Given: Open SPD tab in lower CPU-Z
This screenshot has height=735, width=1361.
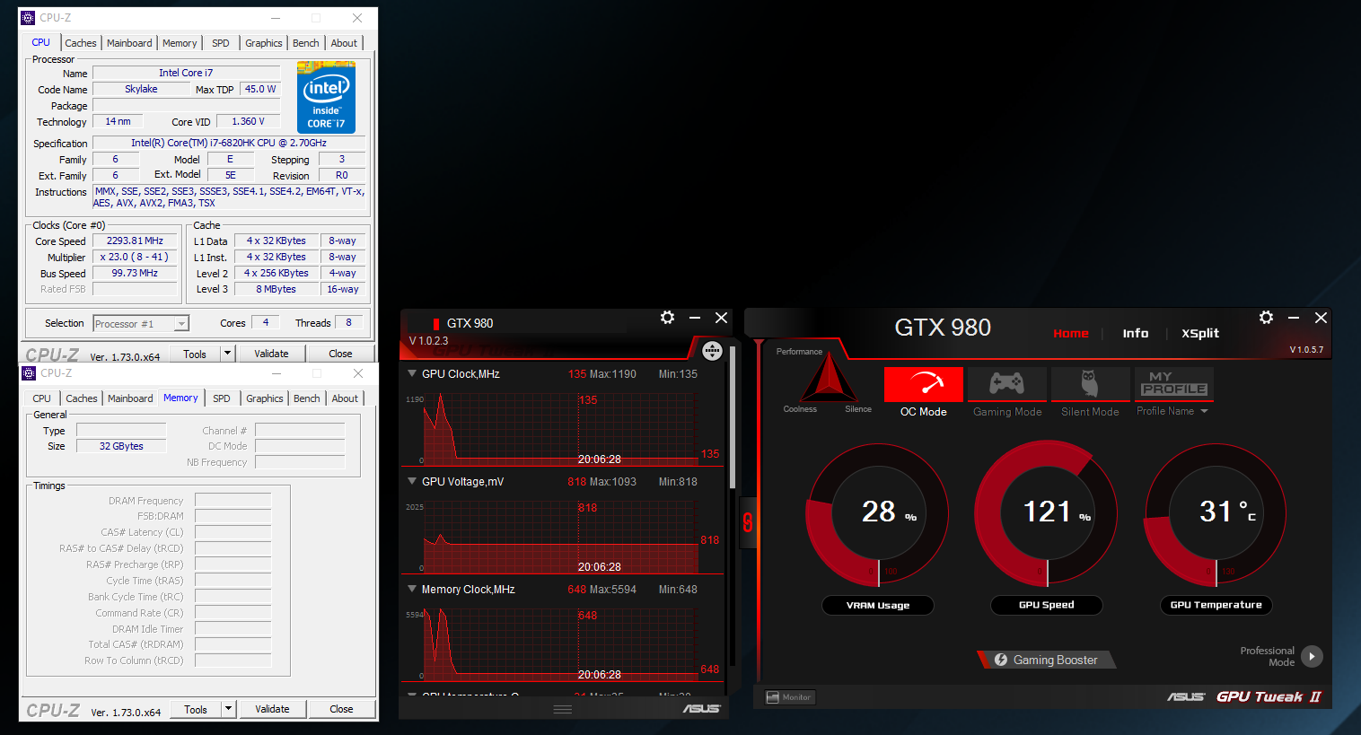Looking at the screenshot, I should pos(222,398).
